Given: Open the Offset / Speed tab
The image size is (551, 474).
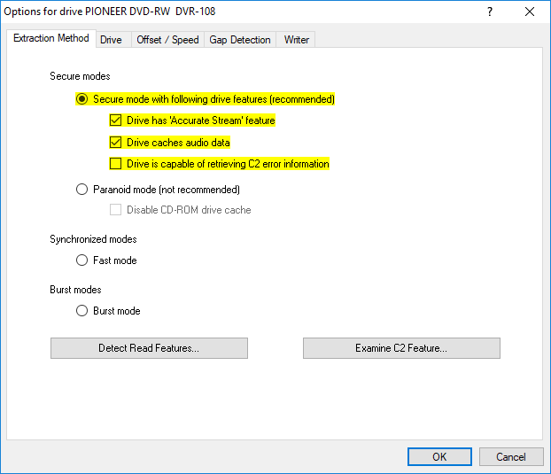Looking at the screenshot, I should (x=167, y=40).
